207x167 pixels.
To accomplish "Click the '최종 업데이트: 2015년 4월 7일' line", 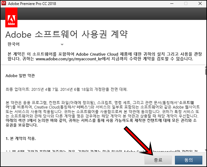I will 67,90.
